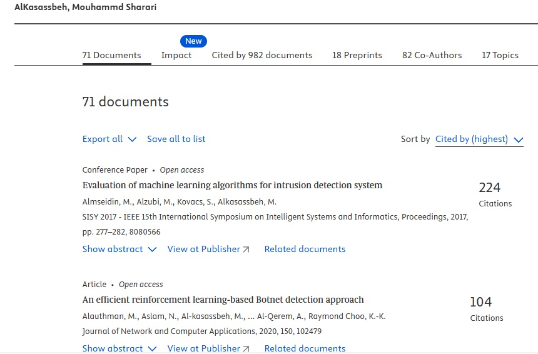Open intrusion detection system paper title
Image resolution: width=538 pixels, height=354 pixels.
(x=232, y=185)
